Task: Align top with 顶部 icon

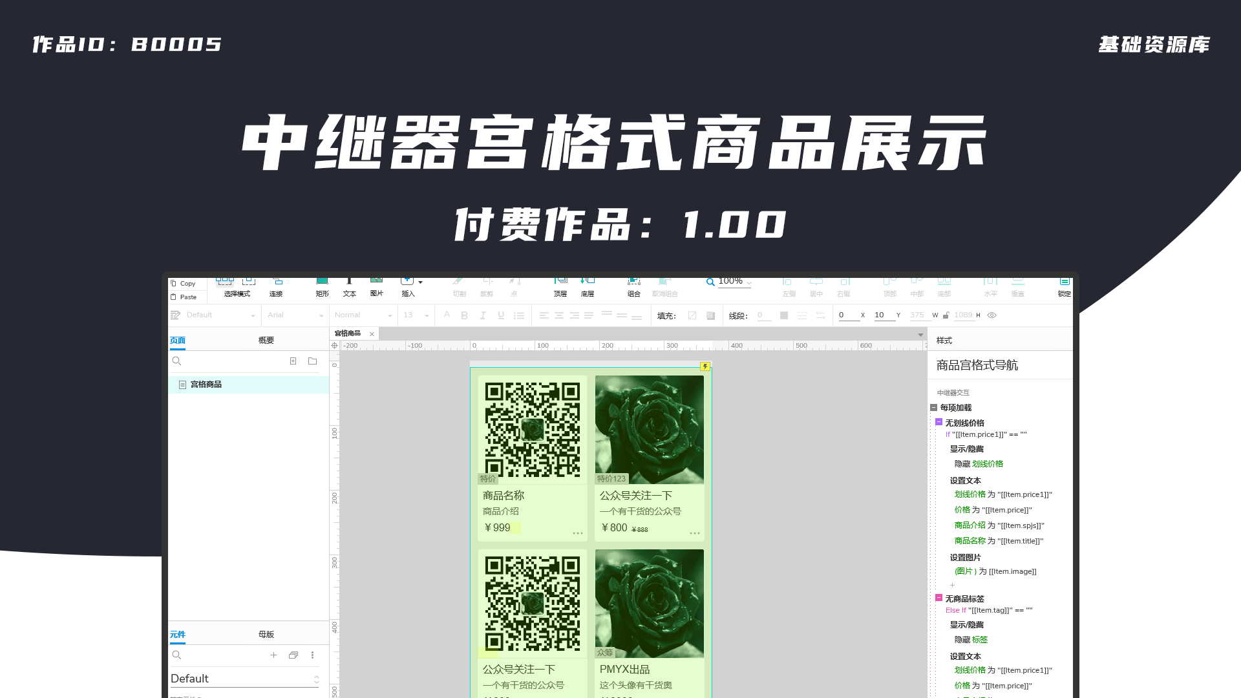Action: point(890,288)
